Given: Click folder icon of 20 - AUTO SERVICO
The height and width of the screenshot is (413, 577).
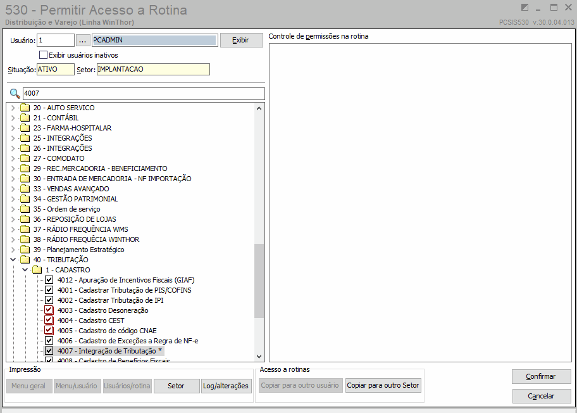Looking at the screenshot, I should 25,108.
